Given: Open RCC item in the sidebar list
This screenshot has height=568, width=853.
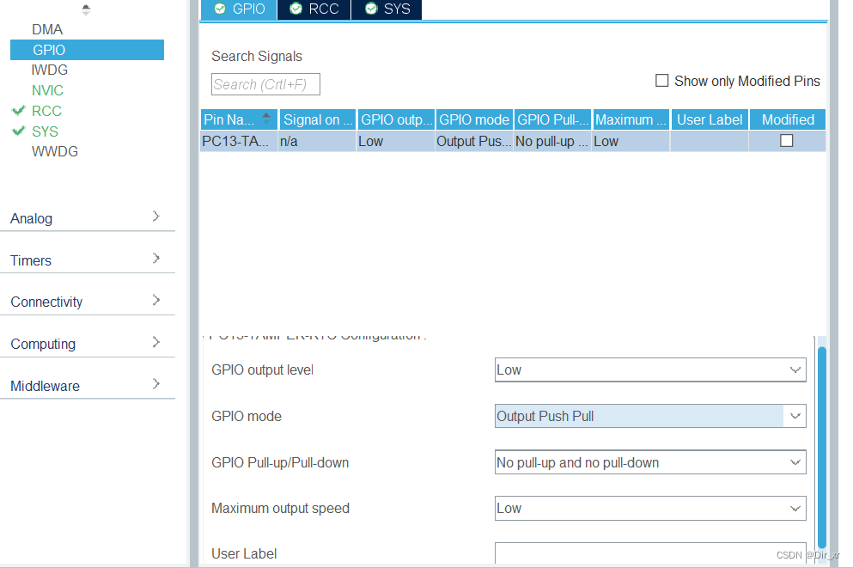Looking at the screenshot, I should [x=46, y=111].
